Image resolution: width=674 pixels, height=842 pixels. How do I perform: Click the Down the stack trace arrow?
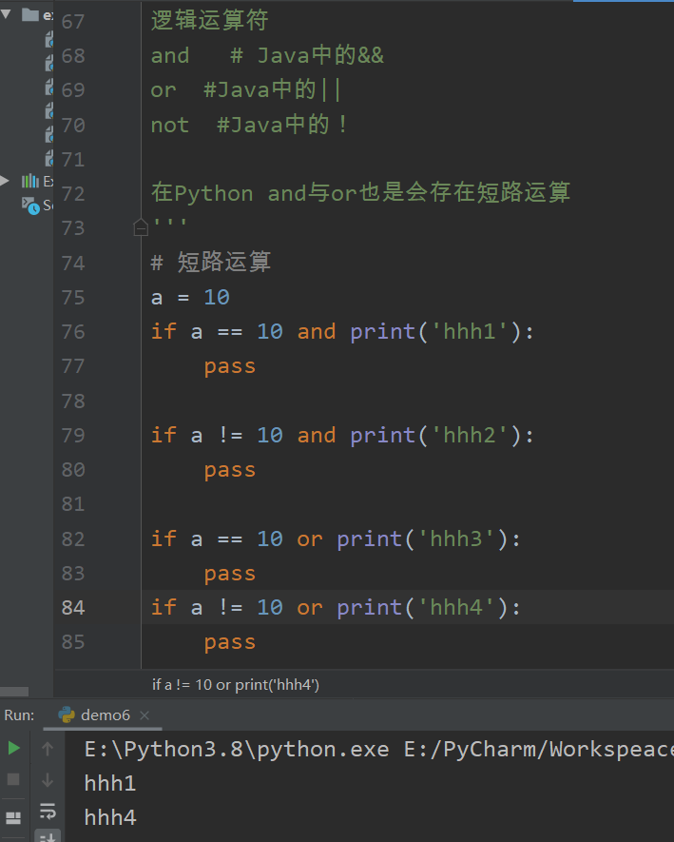(48, 779)
